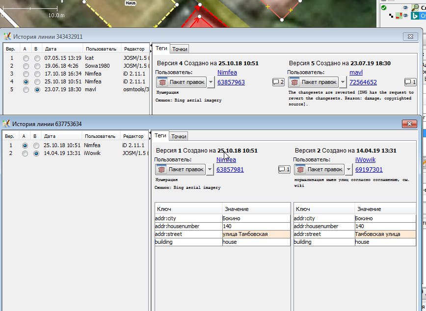This screenshot has height=311, width=426.
Task: Click JOSM icon in window title 343432911
Action: click(7, 36)
